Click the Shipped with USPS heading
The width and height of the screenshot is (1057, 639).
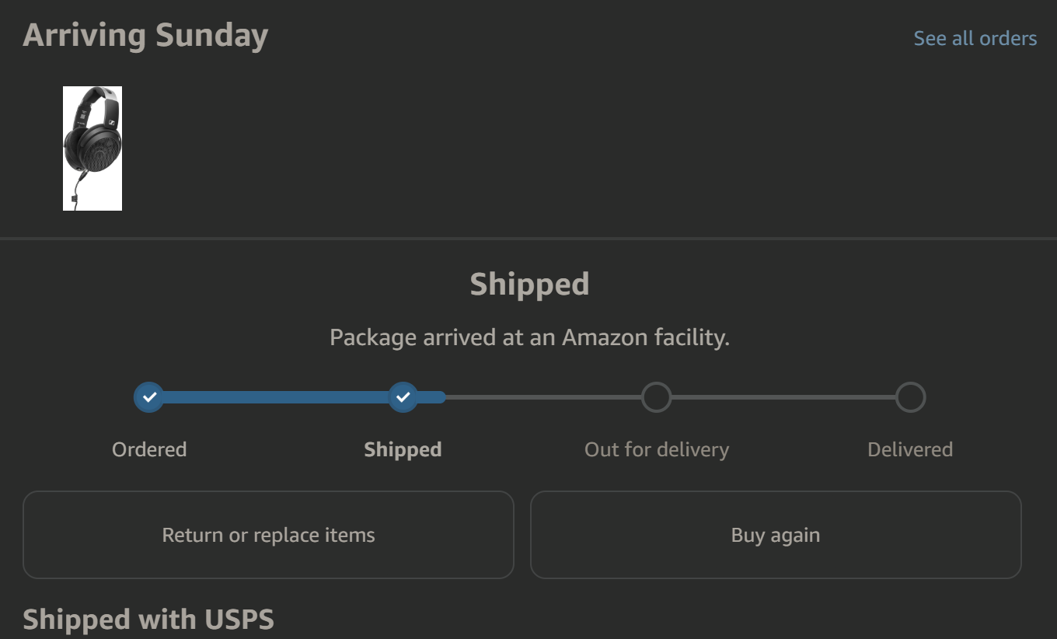pyautogui.click(x=148, y=620)
